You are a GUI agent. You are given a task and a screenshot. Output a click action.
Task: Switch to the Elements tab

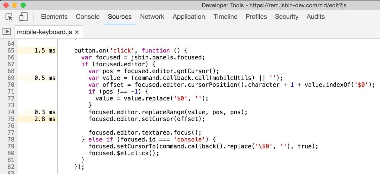tap(54, 17)
